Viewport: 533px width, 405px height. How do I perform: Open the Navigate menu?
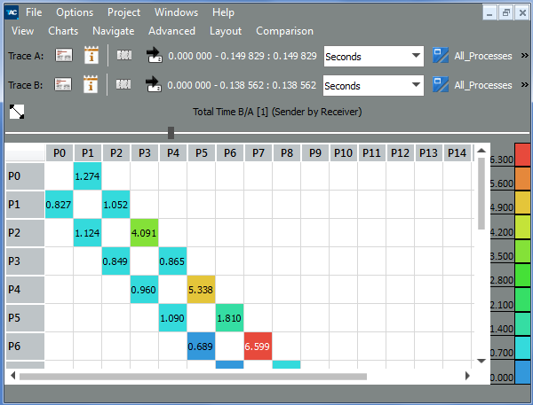[x=114, y=31]
